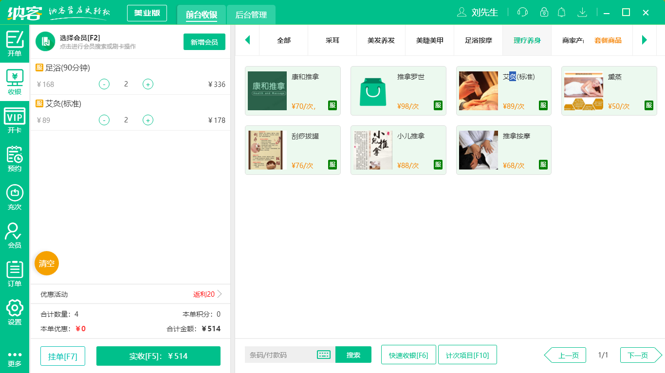Switch to the 后台管理 tab
665x373 pixels.
tap(250, 15)
